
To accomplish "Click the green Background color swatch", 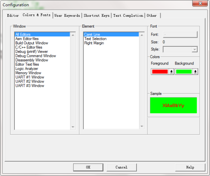I will (184, 72).
